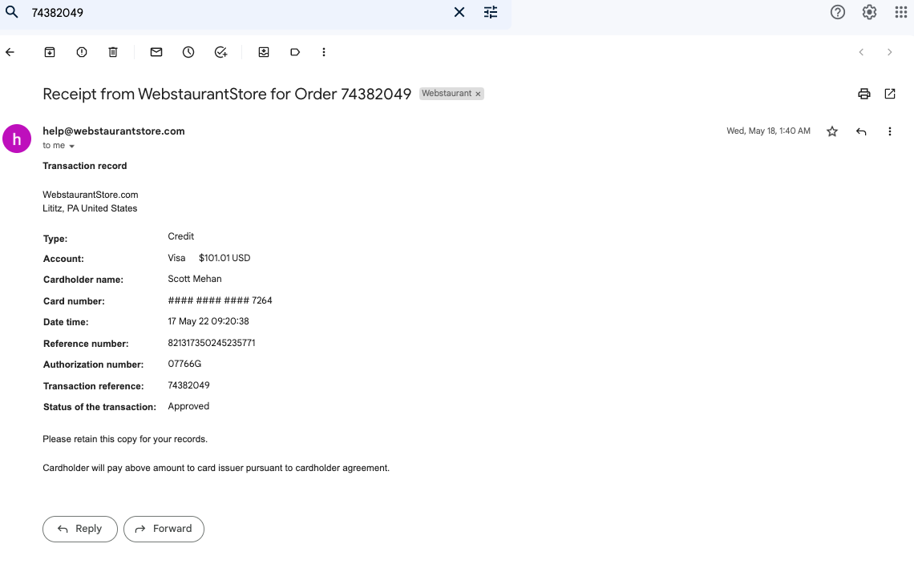
Task: Star the WebstaurantStore receipt email
Action: point(831,131)
